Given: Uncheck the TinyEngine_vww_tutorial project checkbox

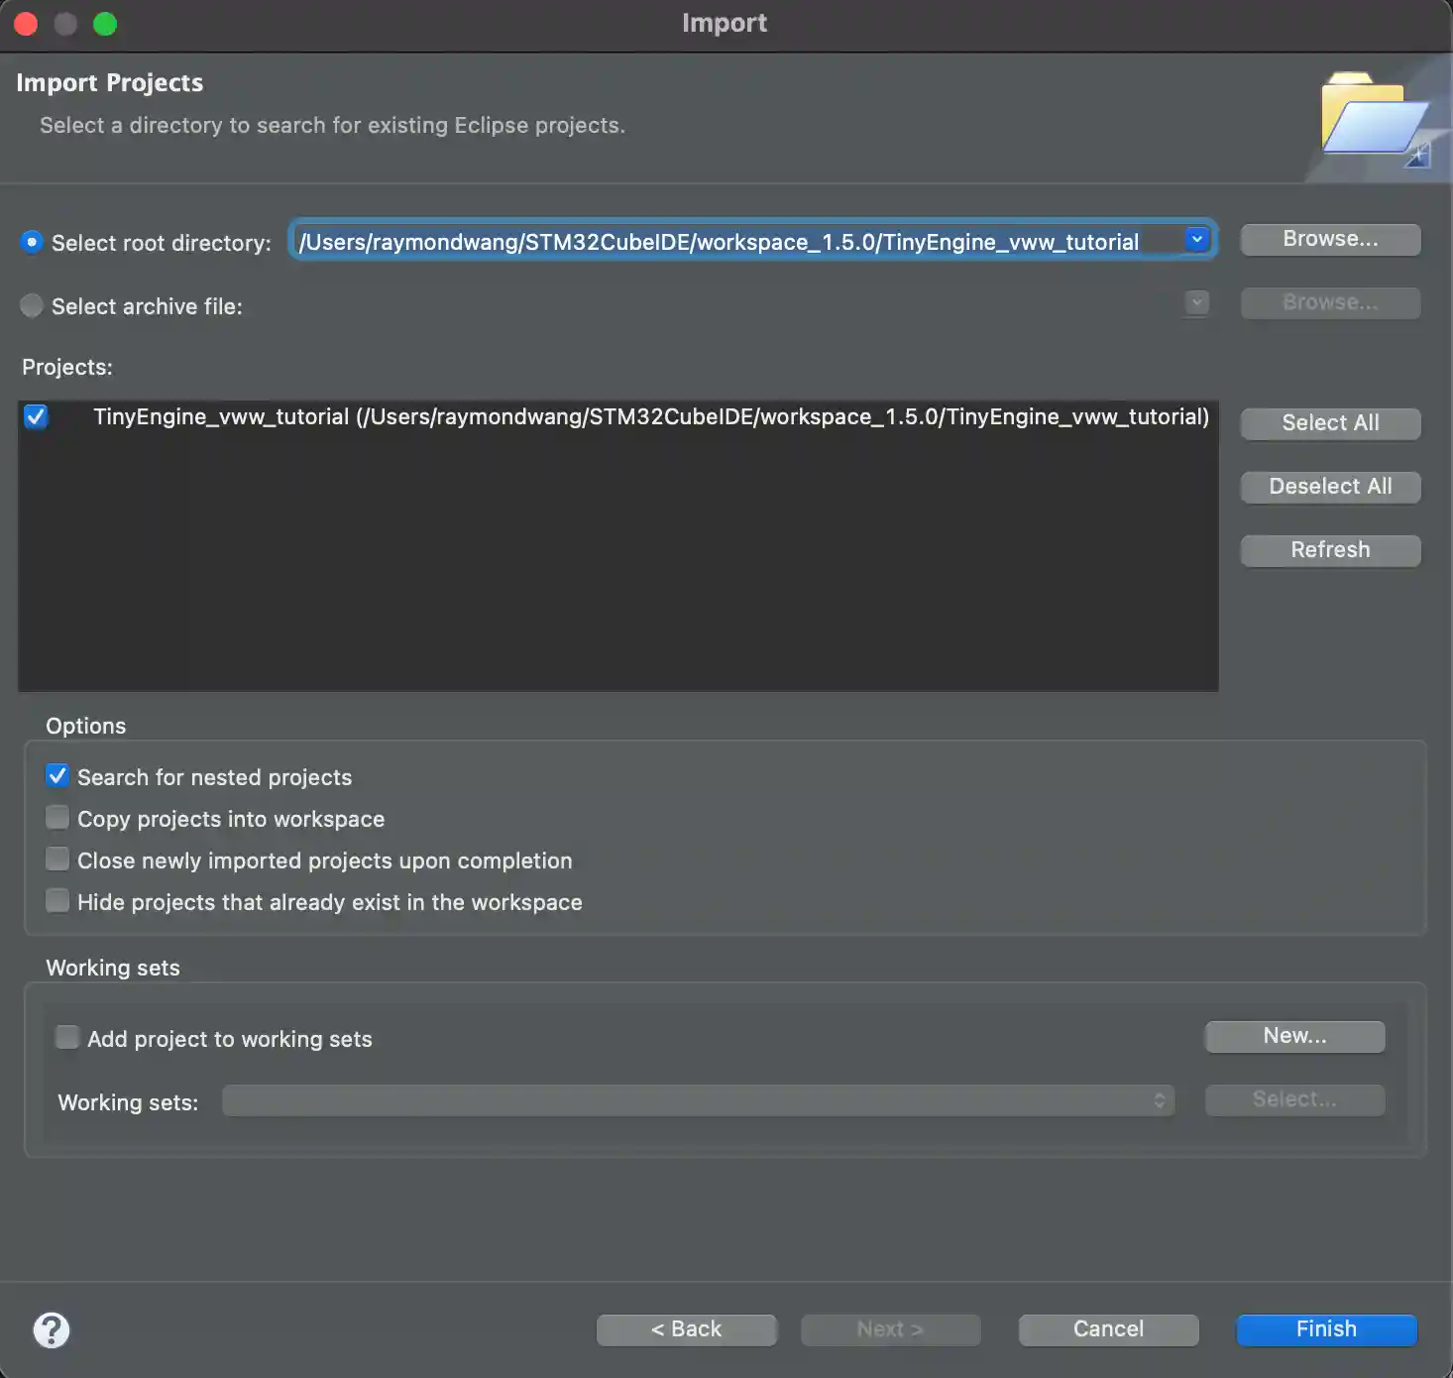Looking at the screenshot, I should 37,416.
